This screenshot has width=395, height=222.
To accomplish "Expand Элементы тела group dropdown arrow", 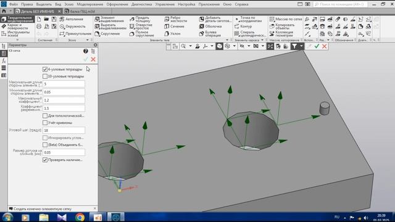I will pyautogui.click(x=227, y=40).
